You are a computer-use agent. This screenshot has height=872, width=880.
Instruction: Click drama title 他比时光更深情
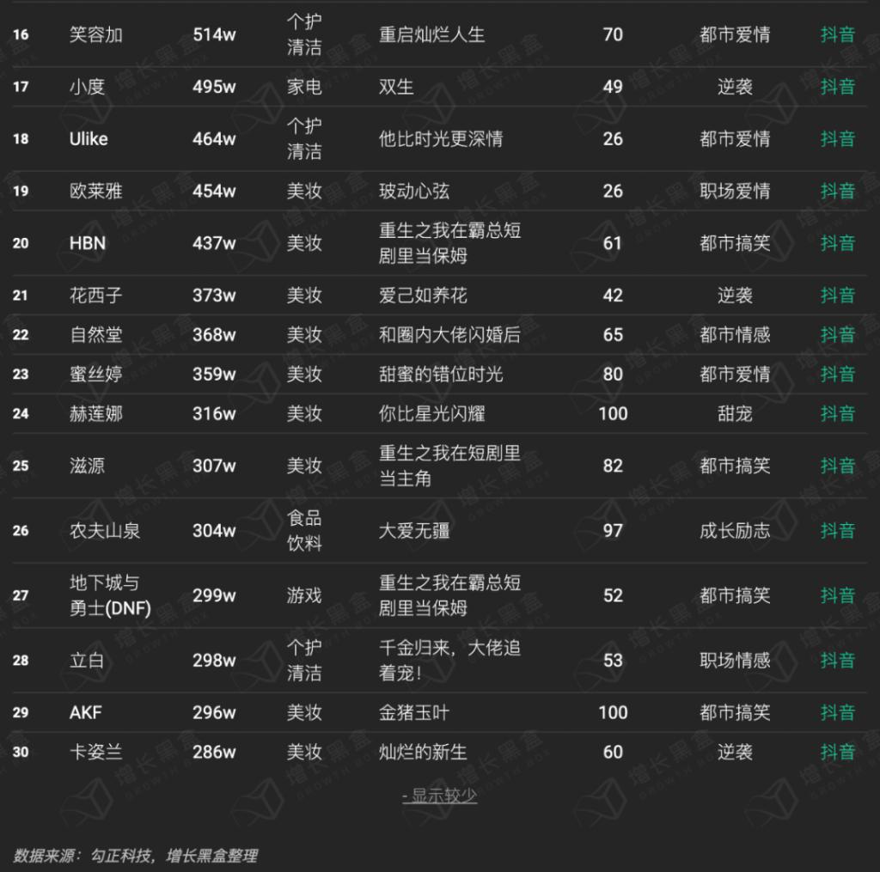441,138
